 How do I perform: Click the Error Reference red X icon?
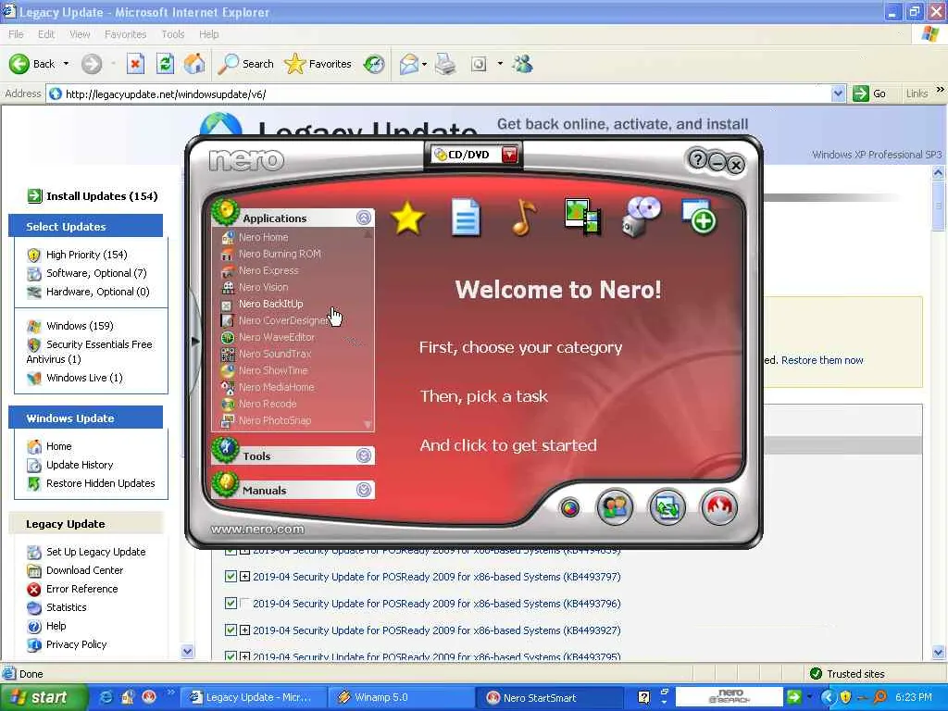[x=34, y=589]
